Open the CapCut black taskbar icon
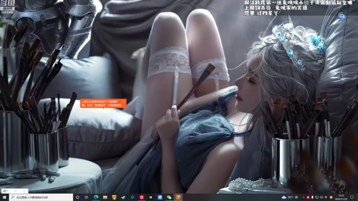Viewport: 358px width, 201px height. tap(151, 197)
